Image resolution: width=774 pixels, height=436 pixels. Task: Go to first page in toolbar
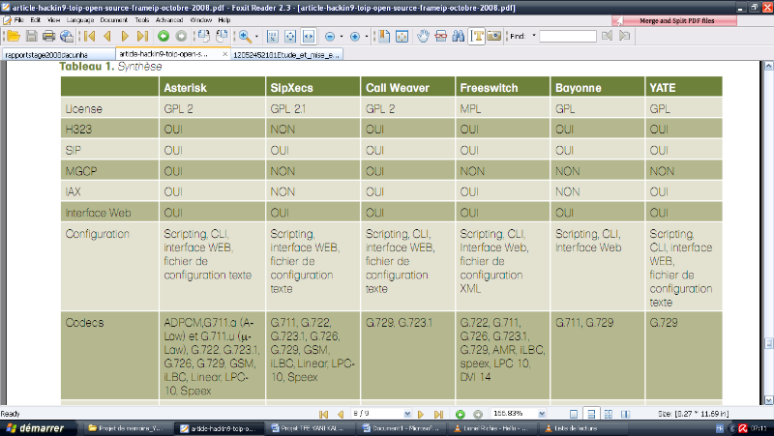point(89,36)
